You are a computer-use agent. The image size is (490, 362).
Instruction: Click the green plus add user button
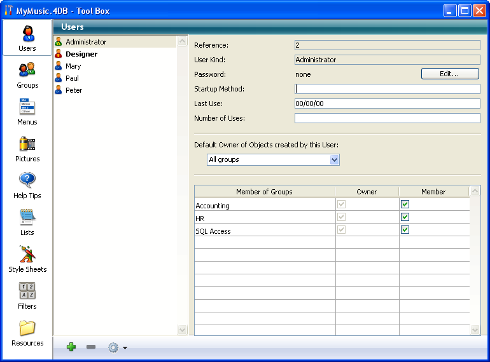(x=71, y=347)
